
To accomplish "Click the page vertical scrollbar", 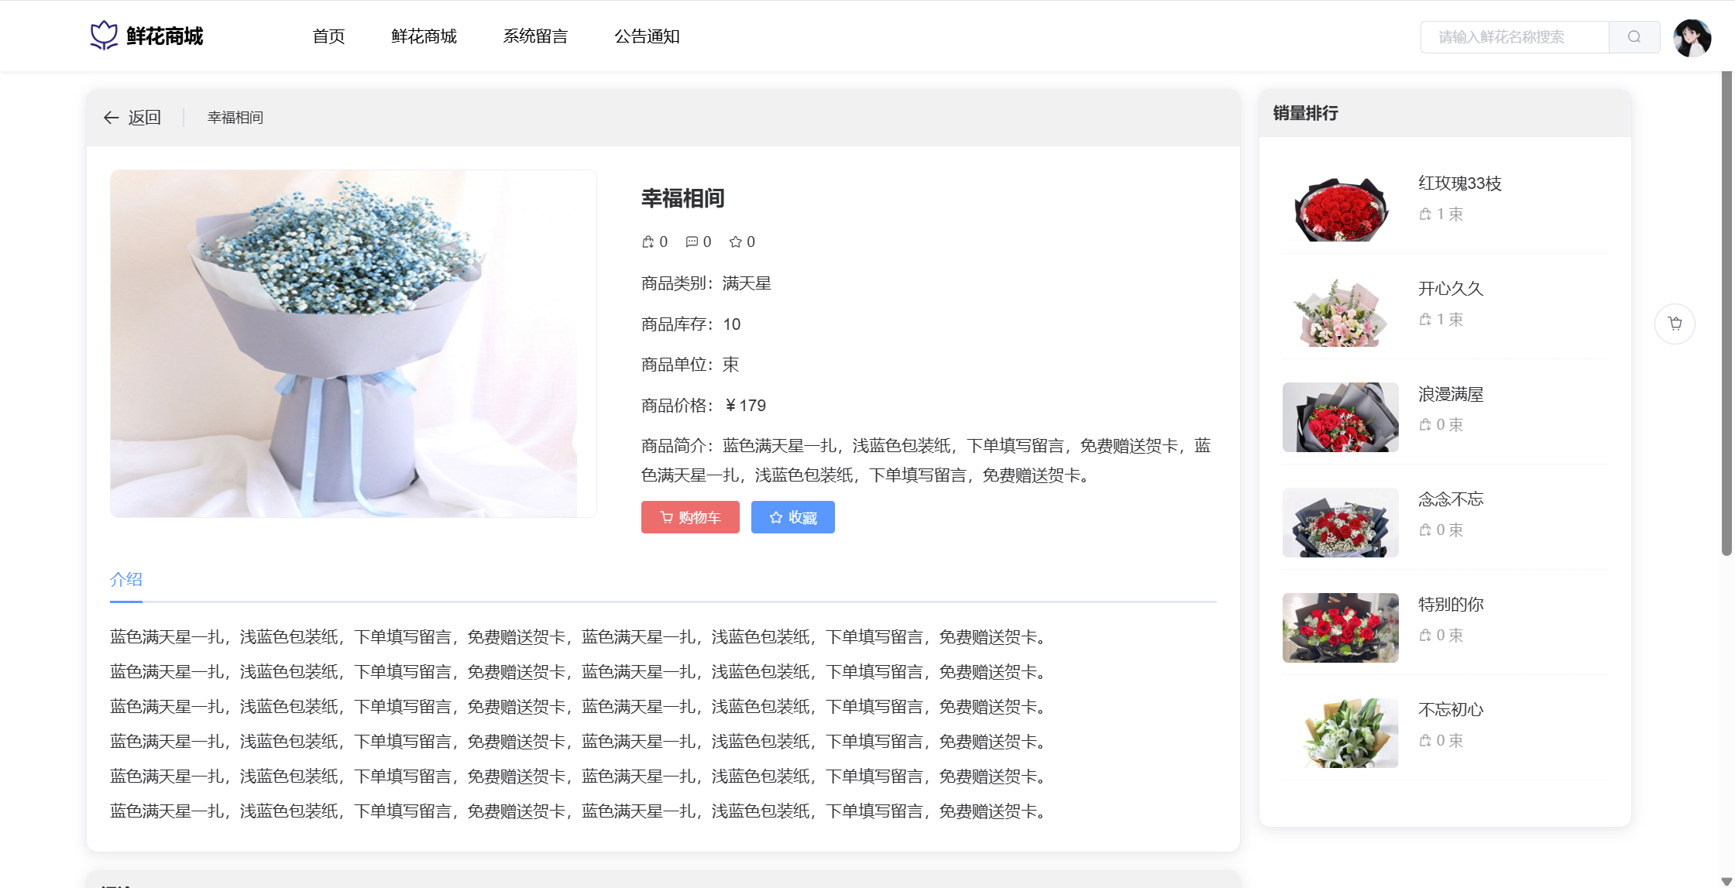I will click(x=1726, y=310).
